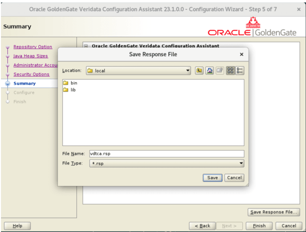Go to Java Heap Sizes step
Screen dimensions: 306x232
[x=30, y=56]
